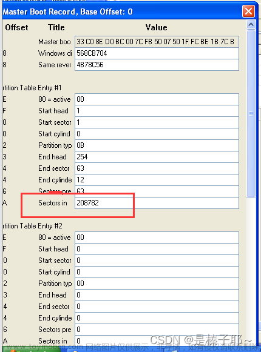The height and width of the screenshot is (352, 261).
Task: Select Entry #2 Sectors preceding value field
Action: tap(157, 330)
